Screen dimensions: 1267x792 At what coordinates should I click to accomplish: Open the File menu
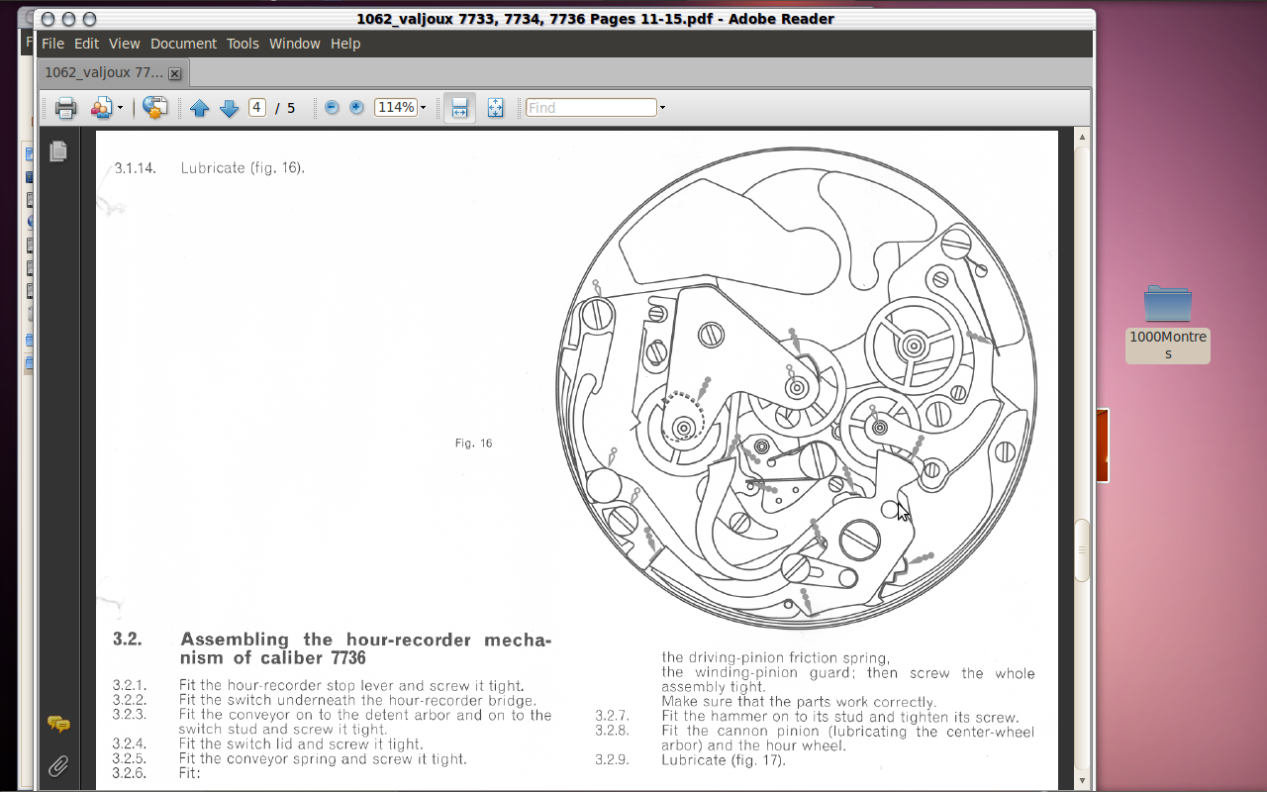coord(52,44)
